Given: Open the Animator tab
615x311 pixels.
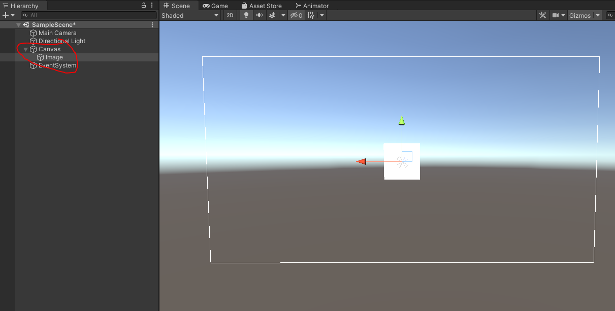Looking at the screenshot, I should point(312,6).
